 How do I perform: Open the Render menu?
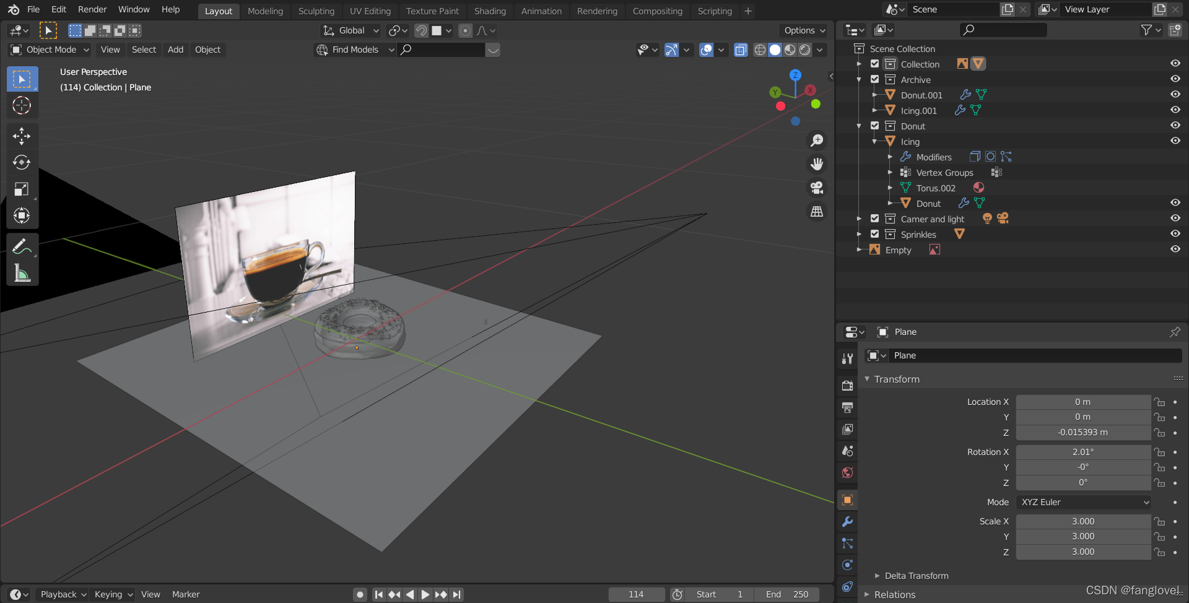(x=92, y=9)
